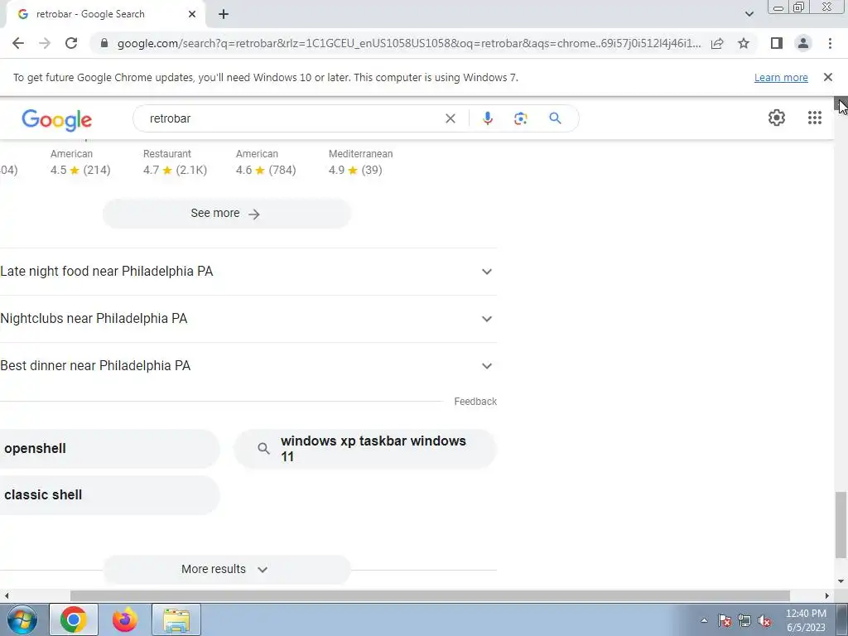Share this page from the address bar
Viewport: 848px width, 636px height.
(718, 43)
